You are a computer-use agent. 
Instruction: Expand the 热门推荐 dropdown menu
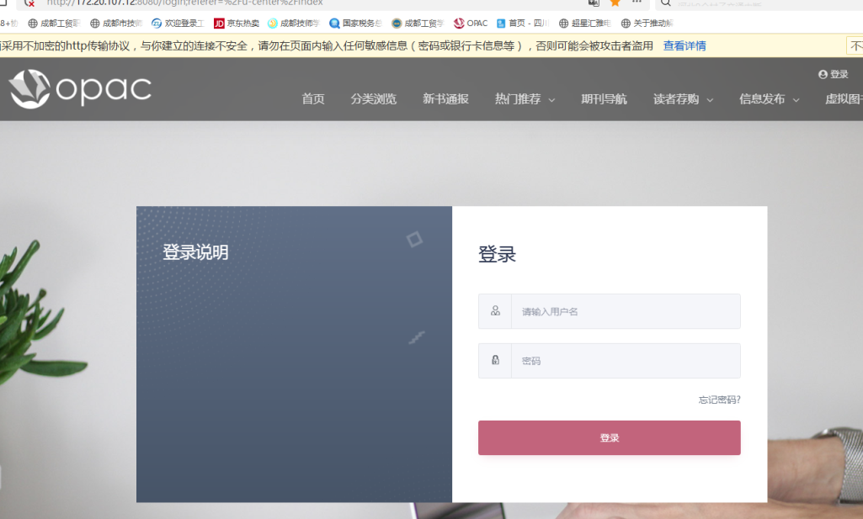525,99
